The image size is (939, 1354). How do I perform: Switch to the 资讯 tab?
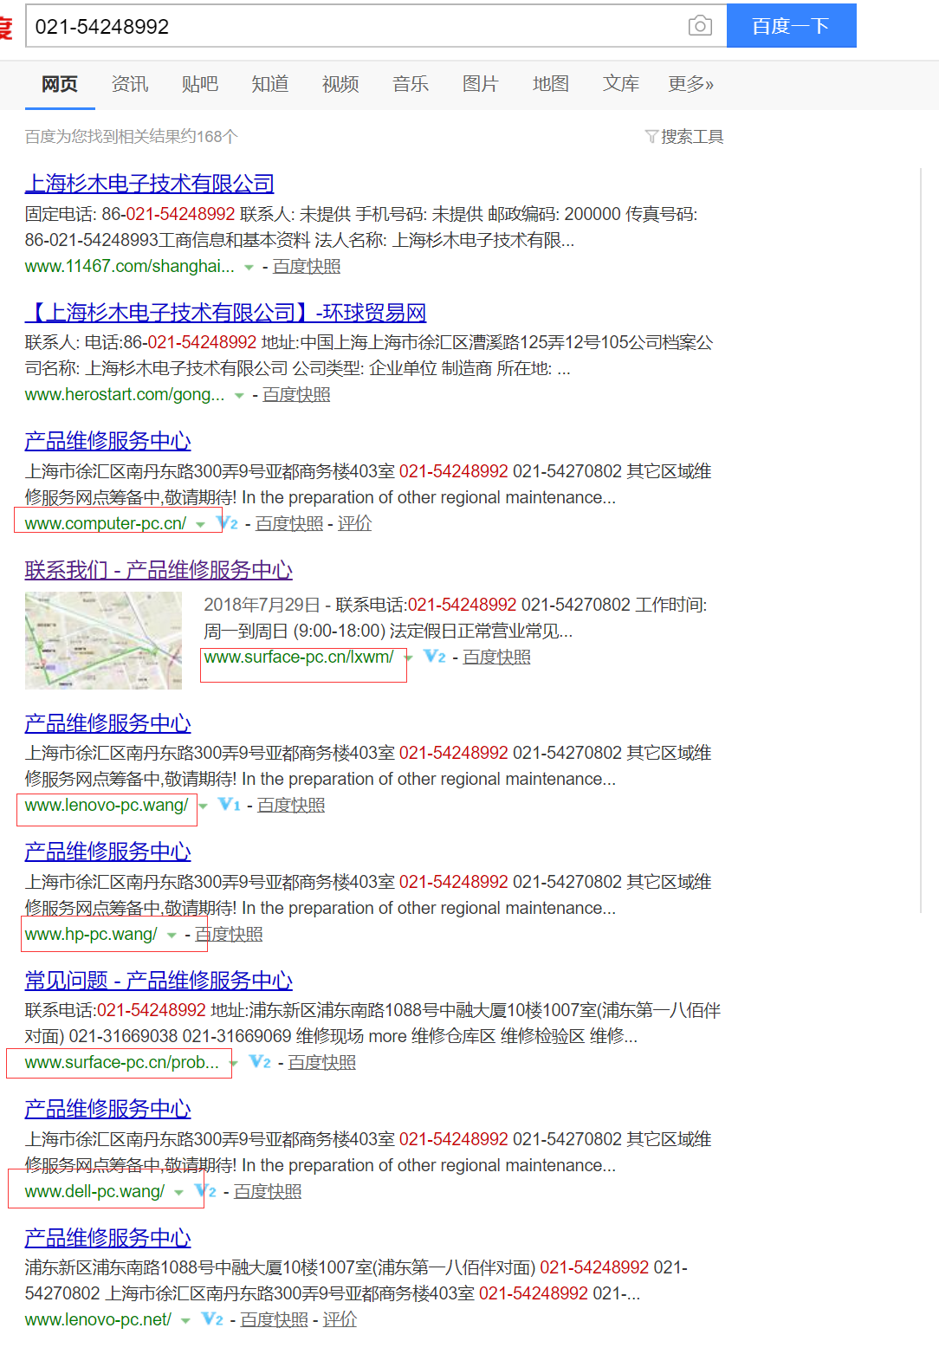130,84
